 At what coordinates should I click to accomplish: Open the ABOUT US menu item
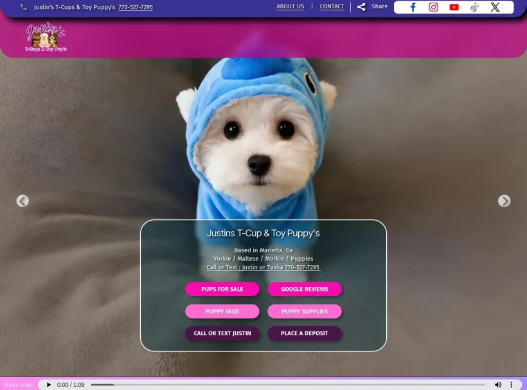(x=290, y=6)
